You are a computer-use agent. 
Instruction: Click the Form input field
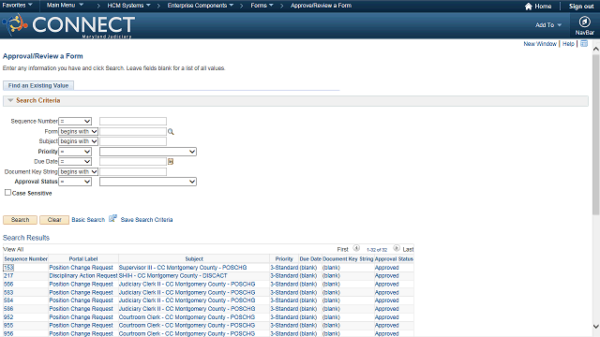point(133,131)
